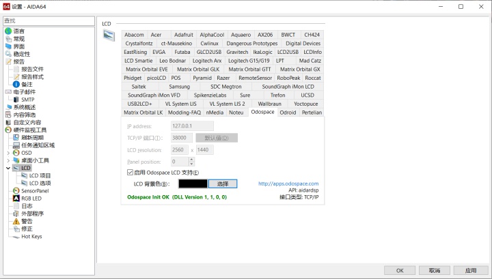The height and width of the screenshot is (279, 492).
Task: Open the Dangerous Prototypes tab
Action: click(x=252, y=44)
